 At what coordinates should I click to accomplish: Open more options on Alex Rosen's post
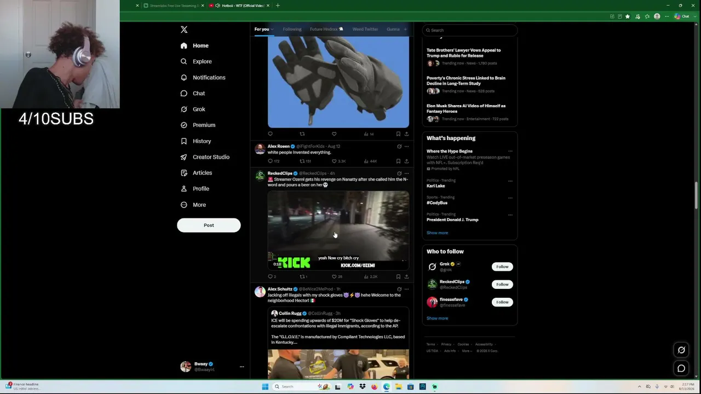point(406,147)
